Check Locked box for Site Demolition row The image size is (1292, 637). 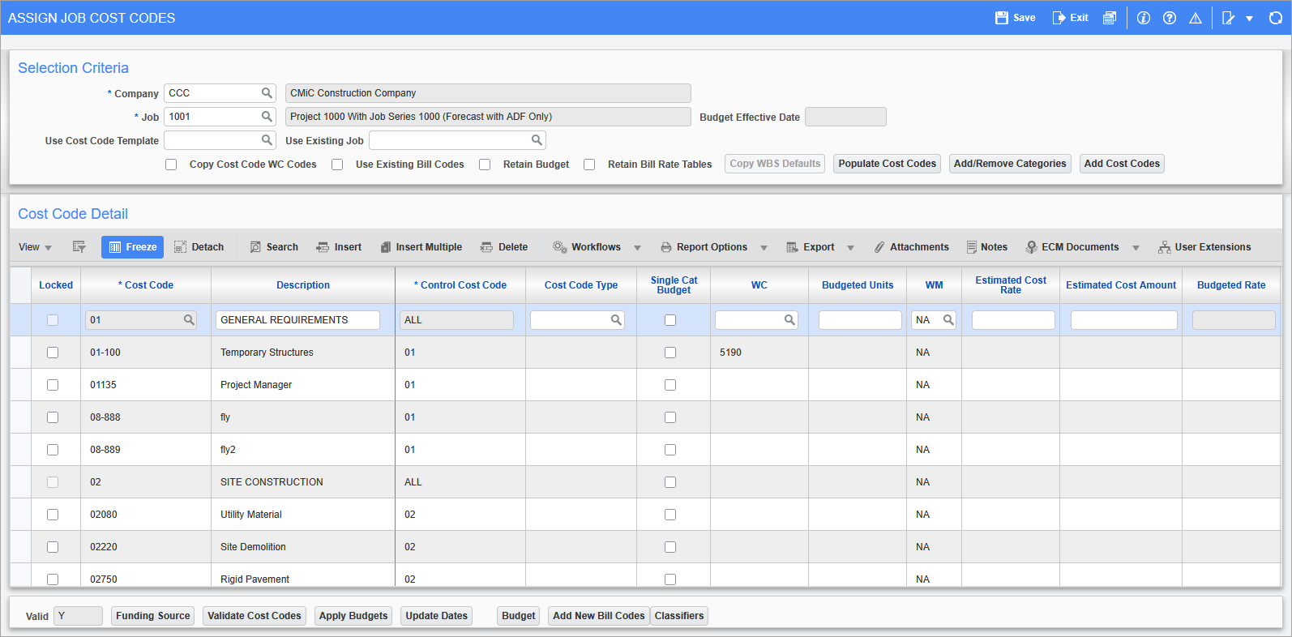(53, 547)
